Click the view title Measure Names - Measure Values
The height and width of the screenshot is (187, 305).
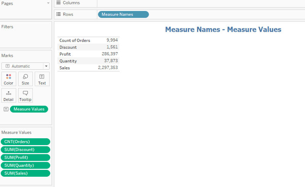pos(223,29)
